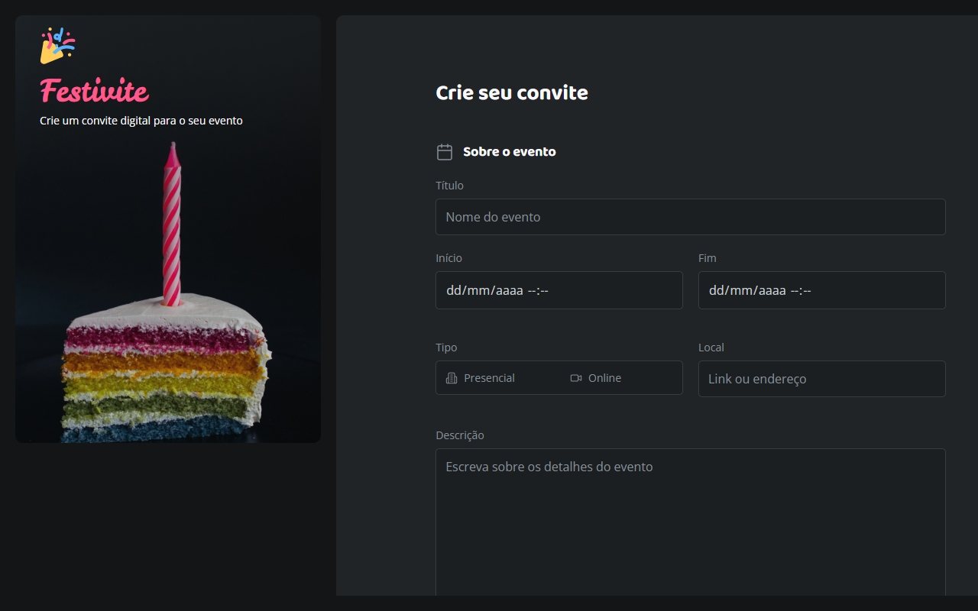
Task: Click the Início field label
Action: pyautogui.click(x=449, y=258)
